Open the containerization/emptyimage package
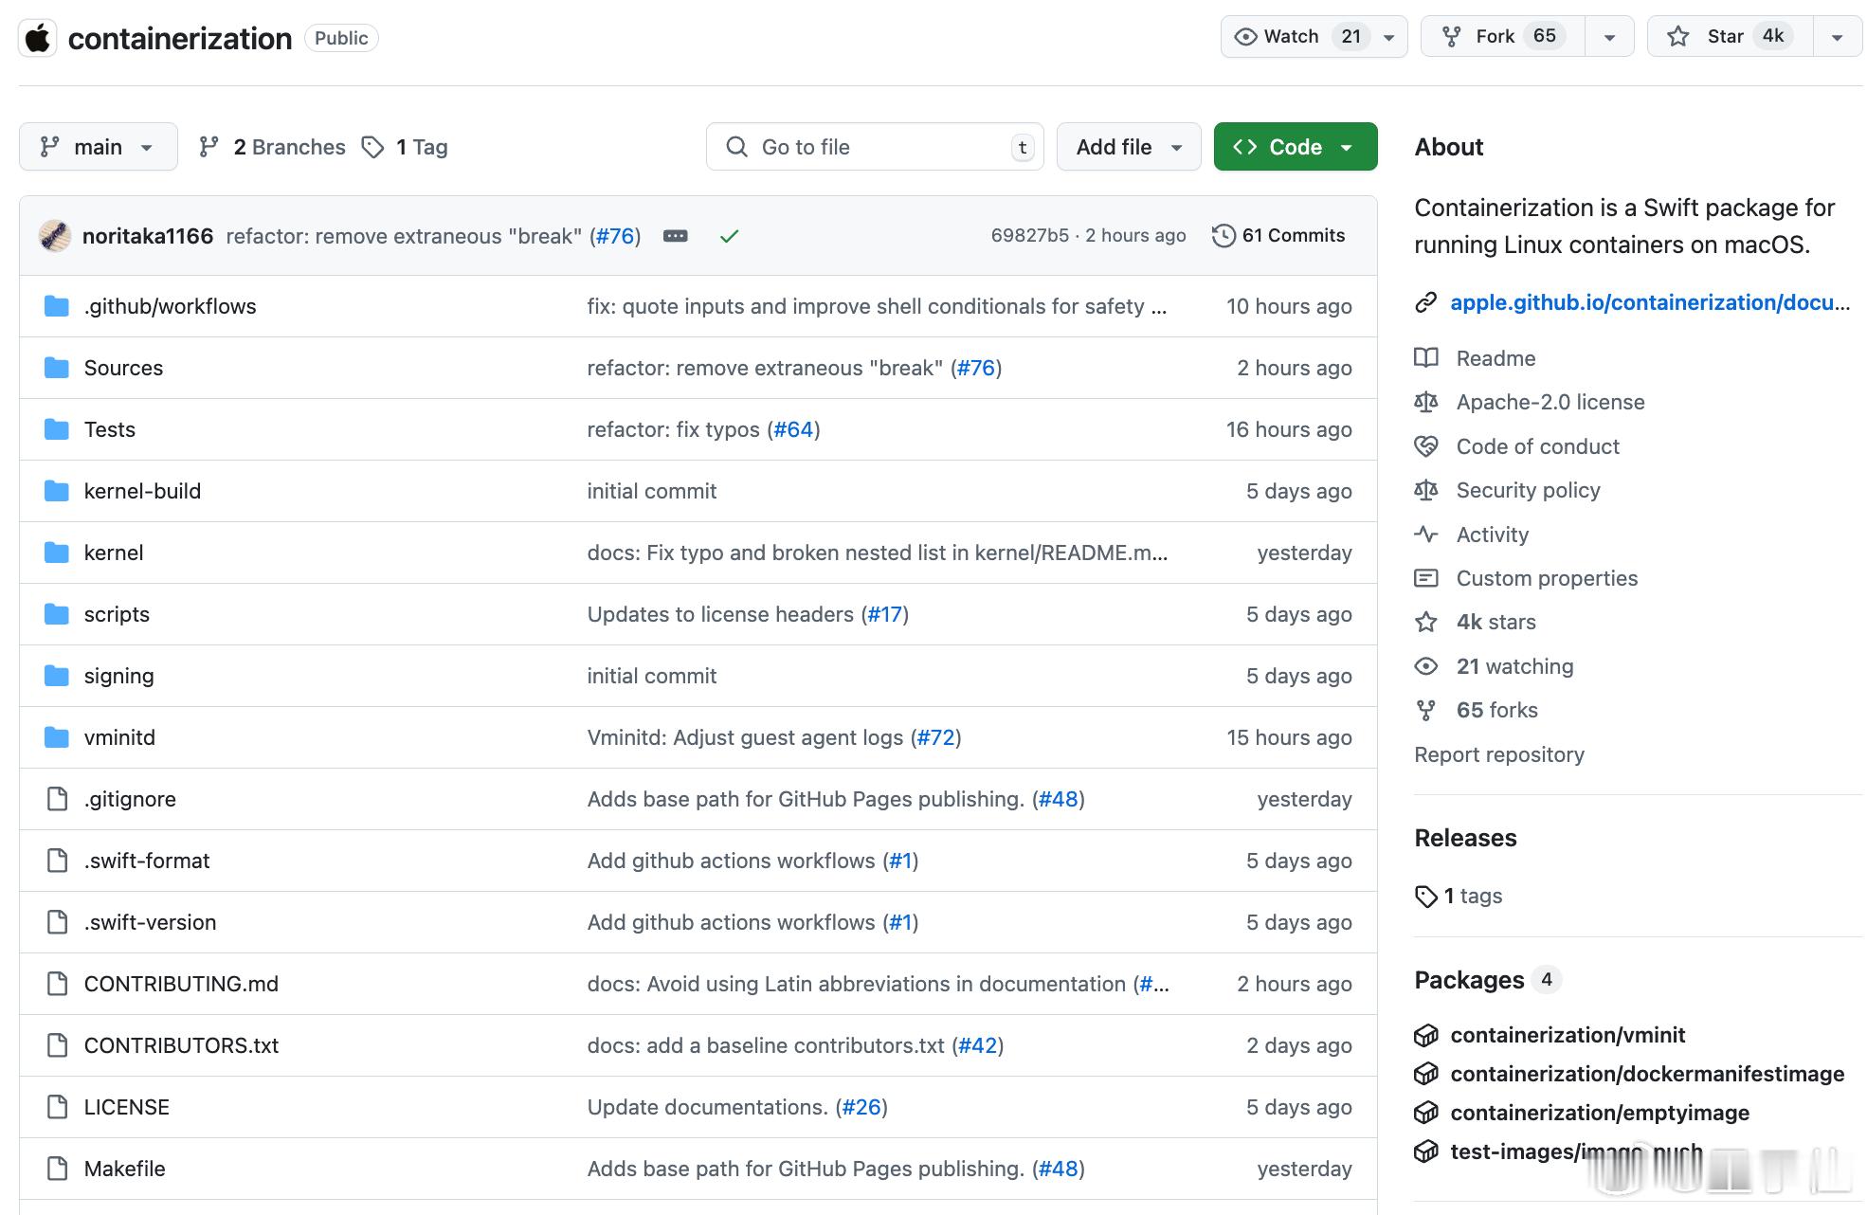The width and height of the screenshot is (1867, 1215). coord(1600,1113)
